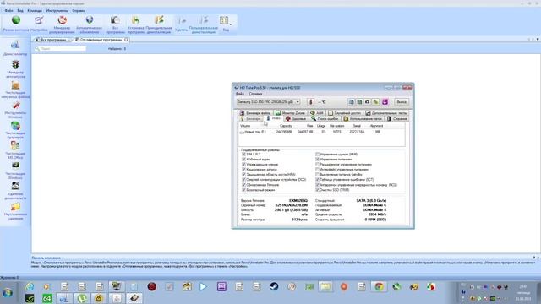Switch to Disk Monitor tab

pyautogui.click(x=291, y=113)
